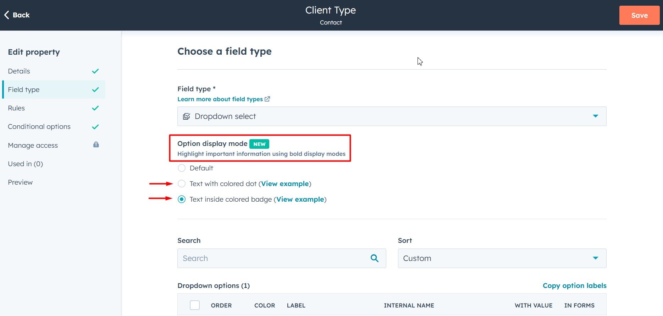Open Manage access section
663x316 pixels.
[54, 145]
